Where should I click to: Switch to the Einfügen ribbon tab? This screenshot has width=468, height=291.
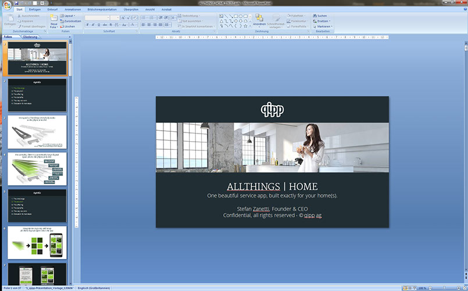[x=34, y=10]
